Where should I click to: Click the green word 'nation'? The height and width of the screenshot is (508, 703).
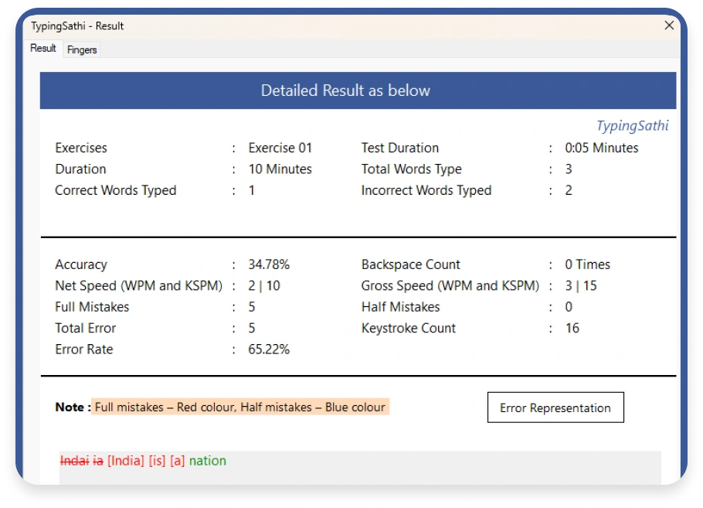[x=208, y=461]
